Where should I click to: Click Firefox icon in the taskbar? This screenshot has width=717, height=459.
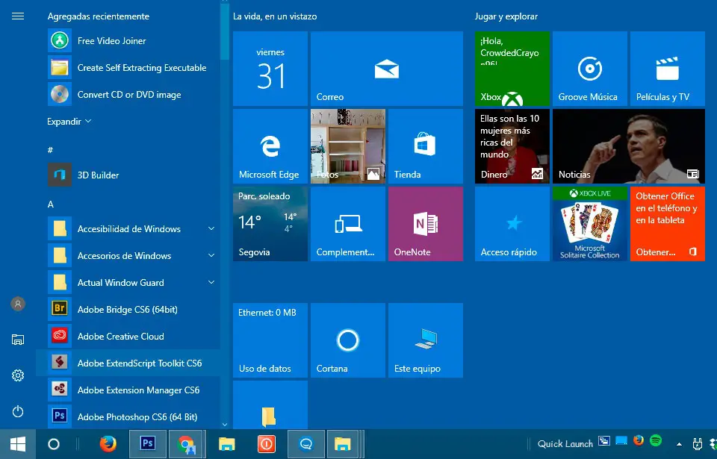tap(108, 444)
